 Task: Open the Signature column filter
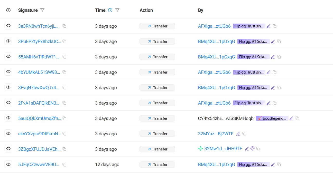pyautogui.click(x=43, y=10)
